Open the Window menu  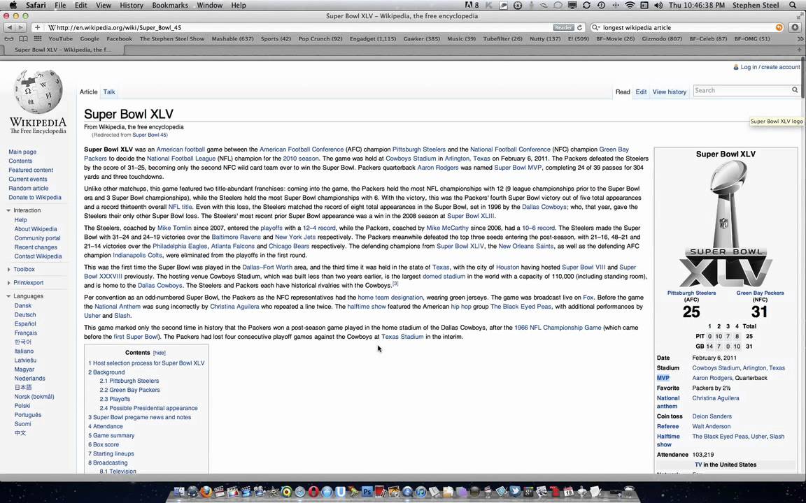(x=209, y=5)
